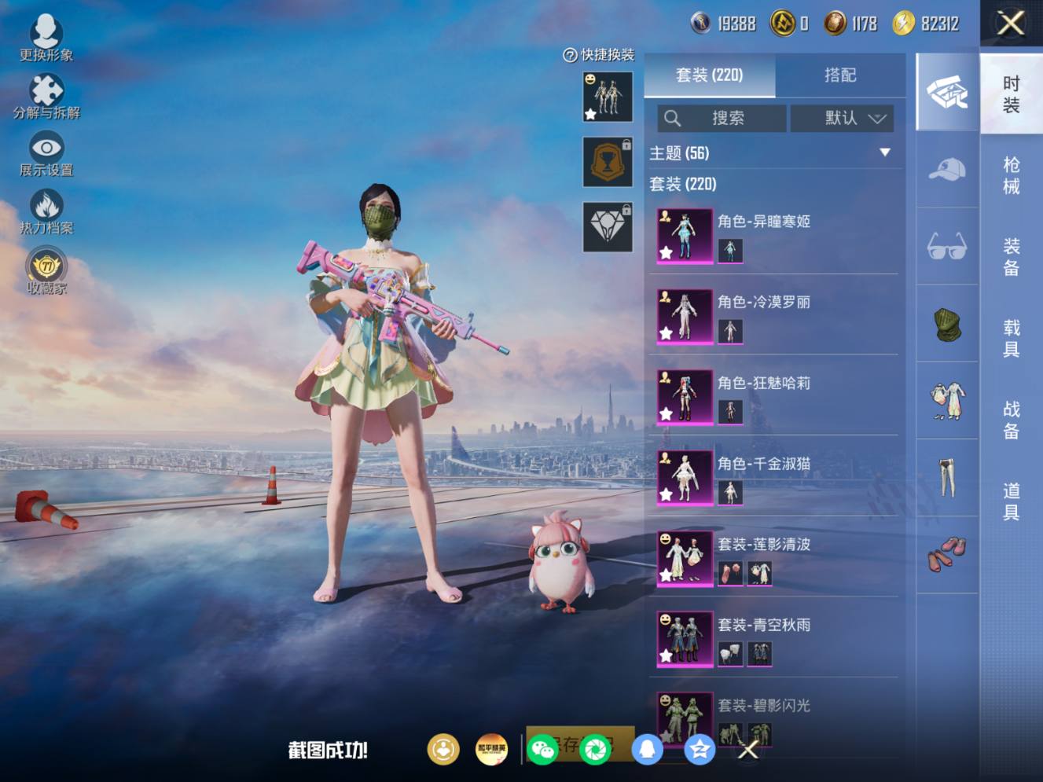This screenshot has height=782, width=1043.
Task: Select the first quick outfit slot
Action: (x=608, y=97)
